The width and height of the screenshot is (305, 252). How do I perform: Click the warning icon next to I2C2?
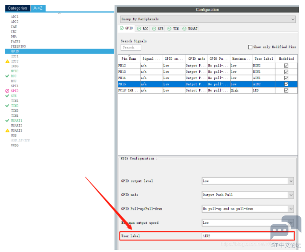point(7,61)
